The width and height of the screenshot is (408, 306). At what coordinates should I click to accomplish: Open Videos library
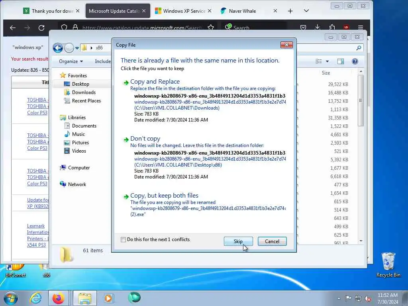coord(78,151)
